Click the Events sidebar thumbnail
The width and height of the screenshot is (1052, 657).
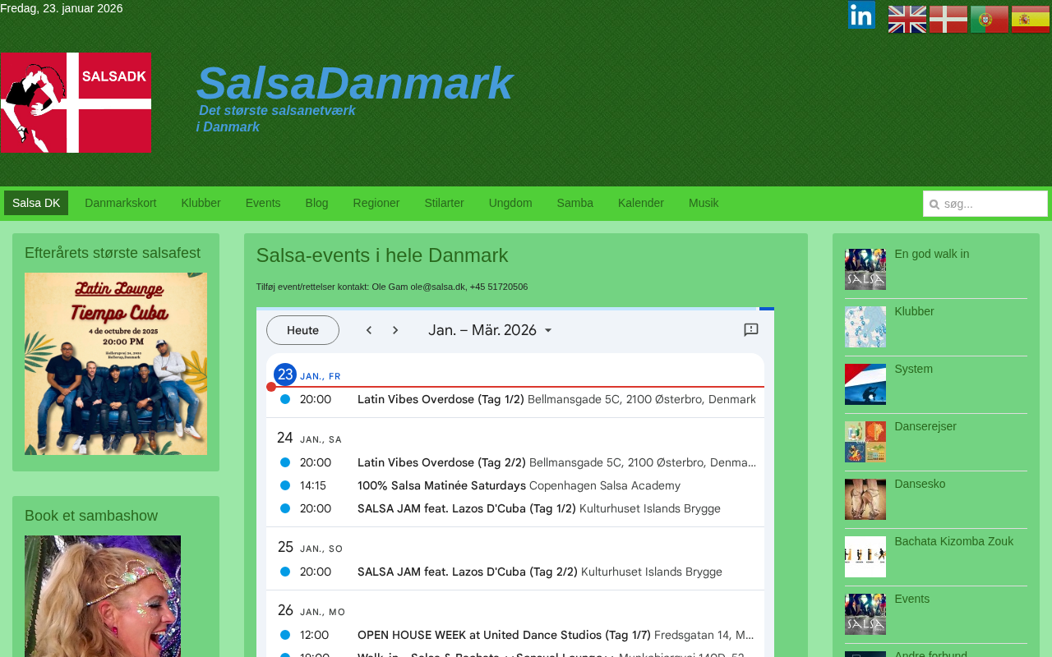865,614
